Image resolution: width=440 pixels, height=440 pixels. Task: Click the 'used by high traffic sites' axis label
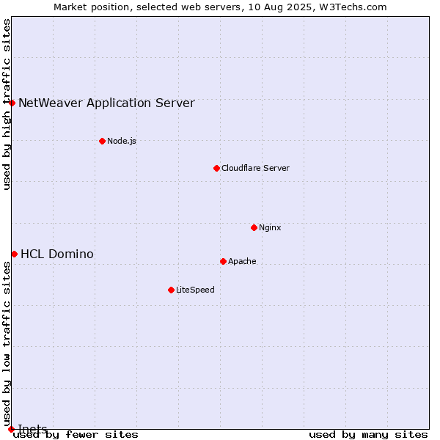point(6,104)
